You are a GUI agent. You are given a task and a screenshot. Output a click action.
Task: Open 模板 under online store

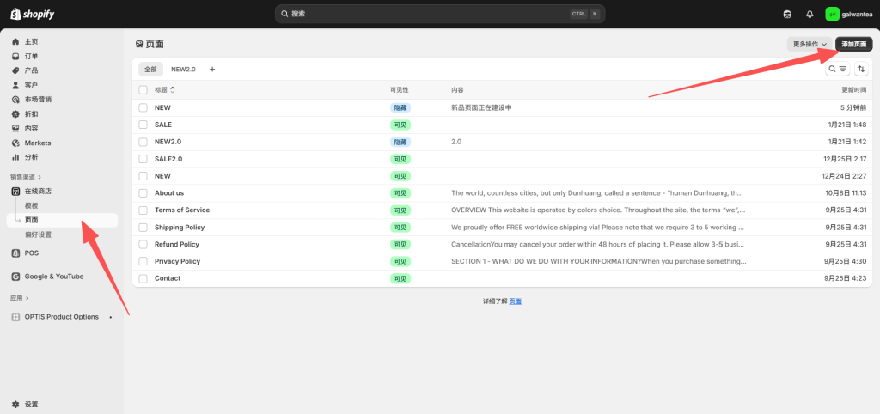[32, 206]
